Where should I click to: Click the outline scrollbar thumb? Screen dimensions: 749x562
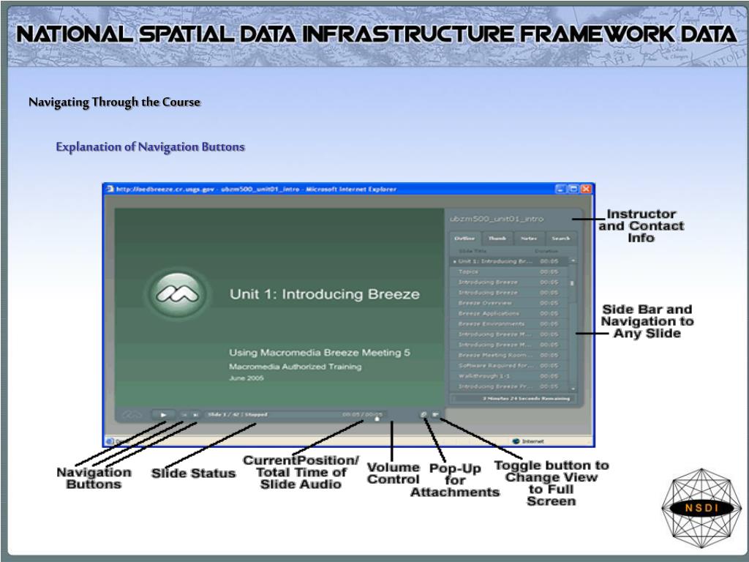point(572,283)
